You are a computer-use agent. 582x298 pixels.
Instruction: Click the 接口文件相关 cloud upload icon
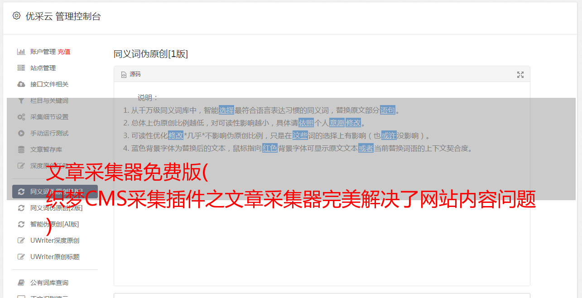(21, 84)
